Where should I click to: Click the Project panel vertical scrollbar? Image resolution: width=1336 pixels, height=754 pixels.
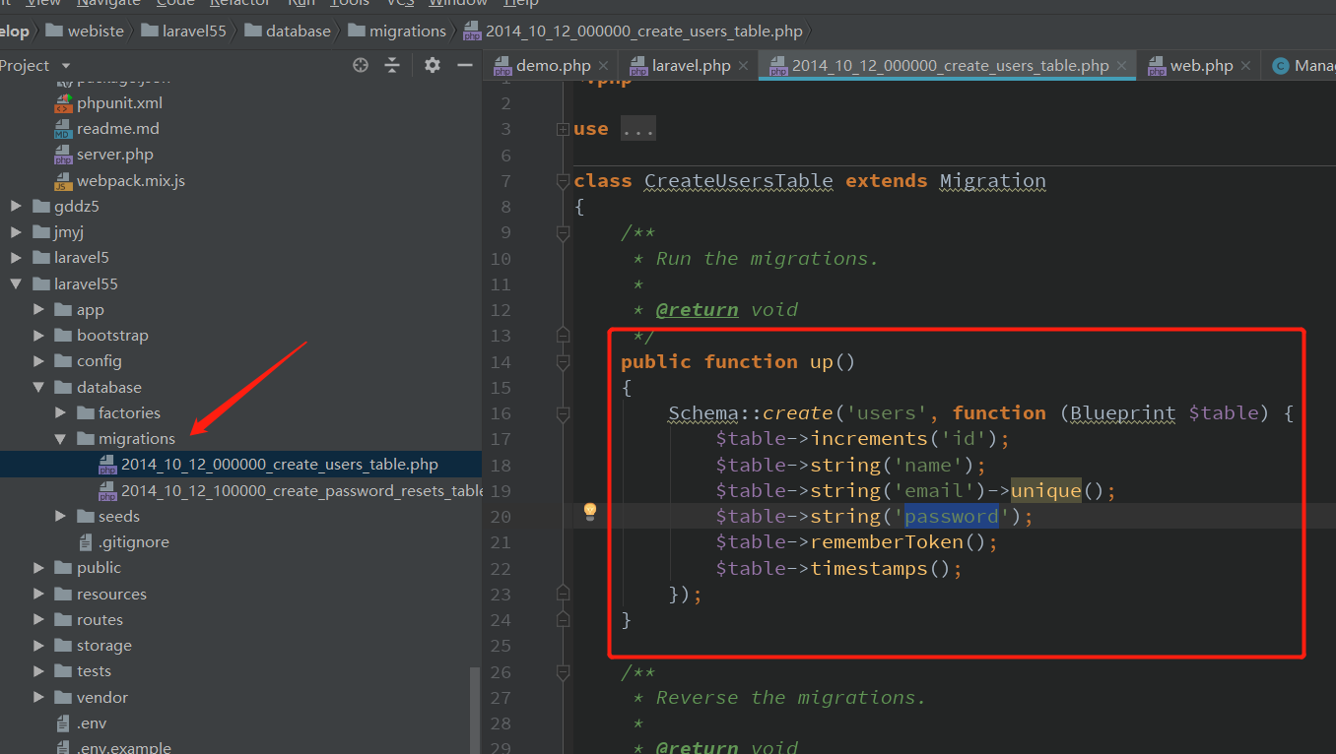pos(476,710)
